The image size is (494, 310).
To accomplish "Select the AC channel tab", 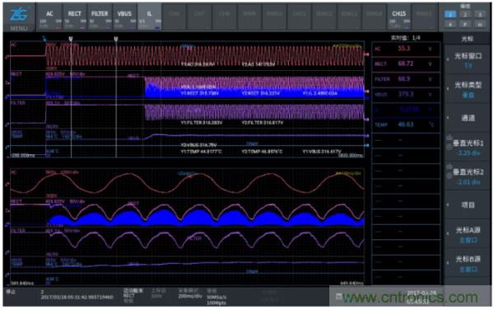I will coord(49,17).
